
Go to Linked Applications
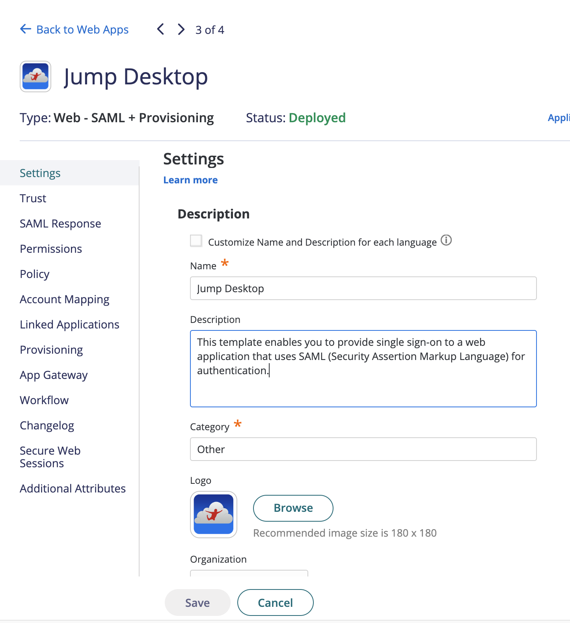69,325
